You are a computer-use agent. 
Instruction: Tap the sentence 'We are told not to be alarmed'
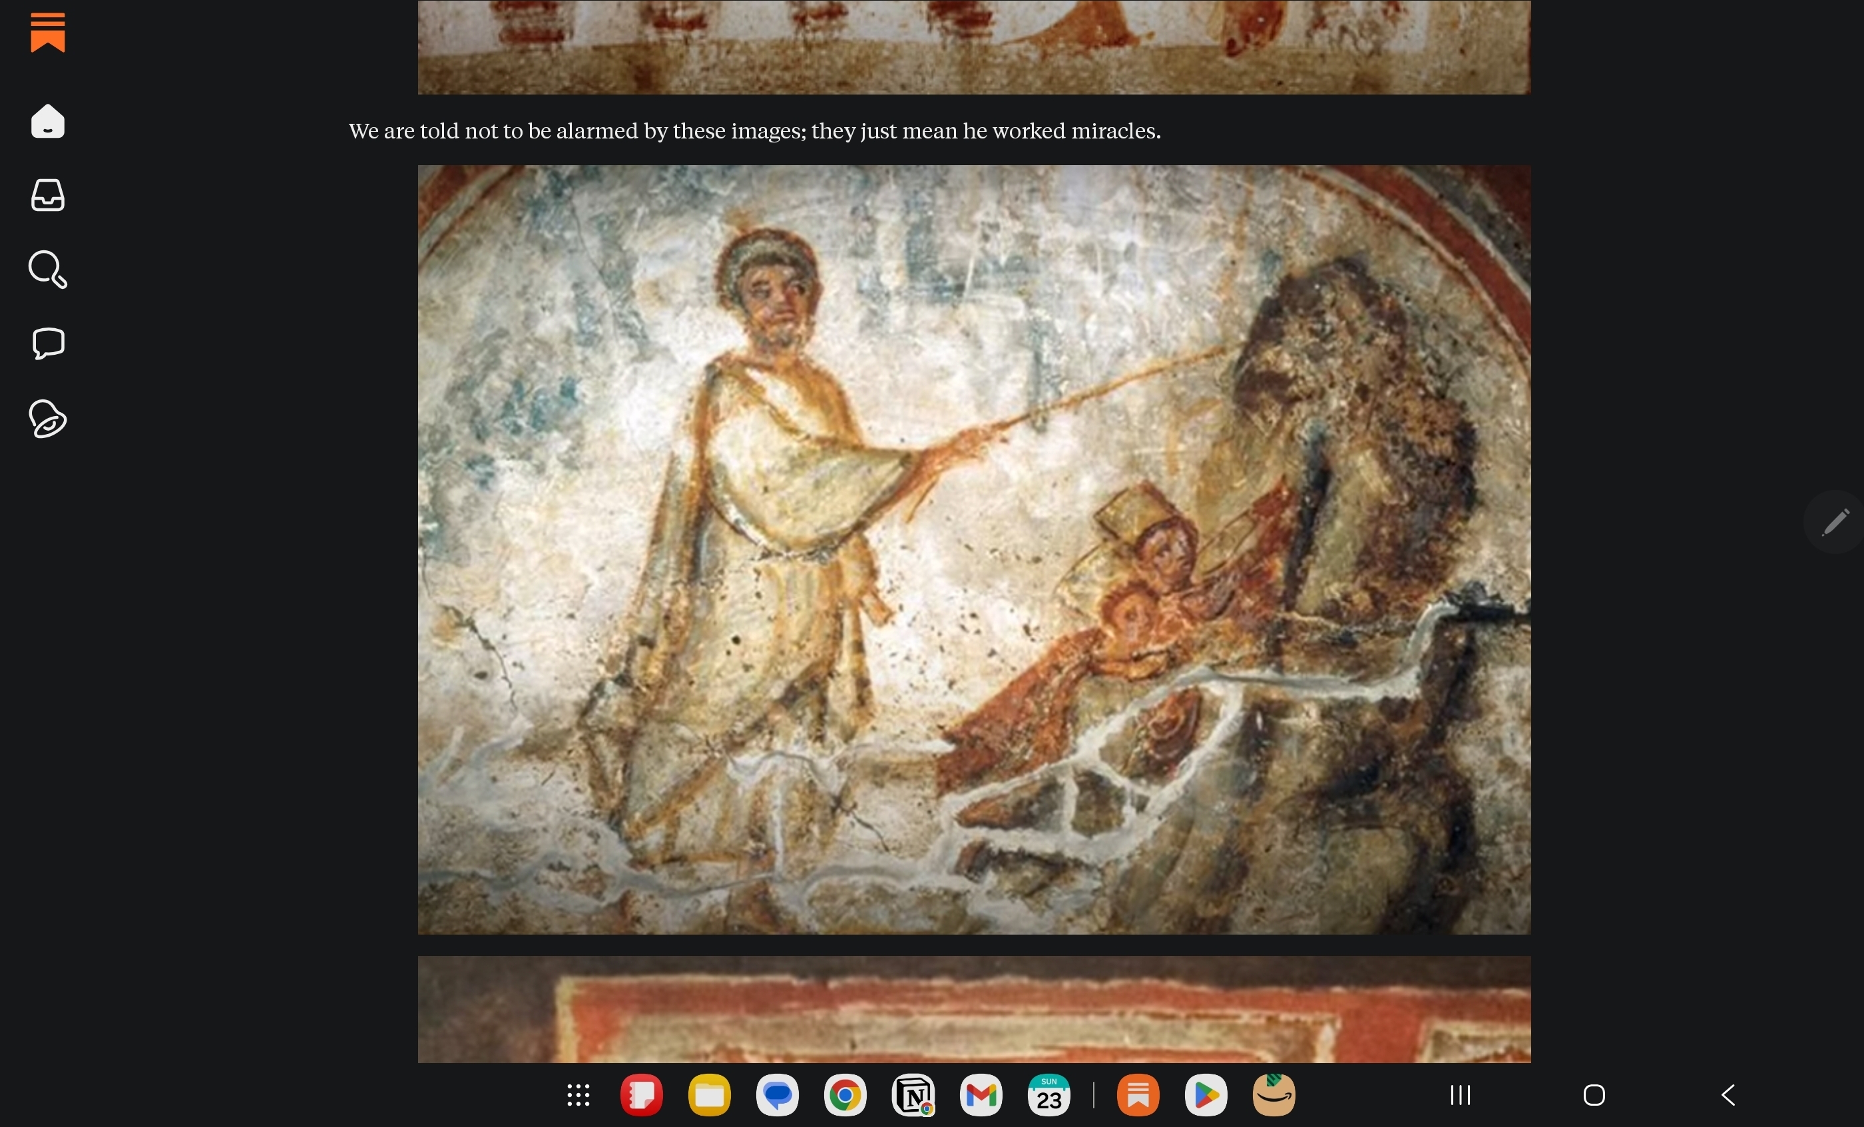tap(754, 132)
